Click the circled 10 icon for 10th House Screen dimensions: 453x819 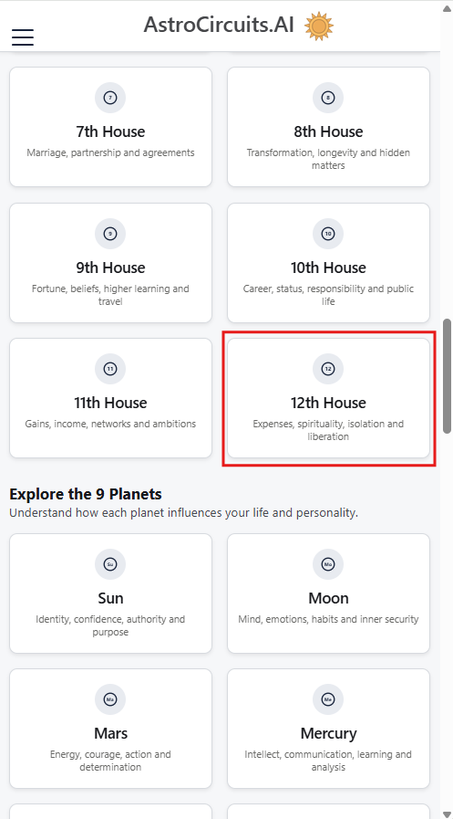click(328, 234)
